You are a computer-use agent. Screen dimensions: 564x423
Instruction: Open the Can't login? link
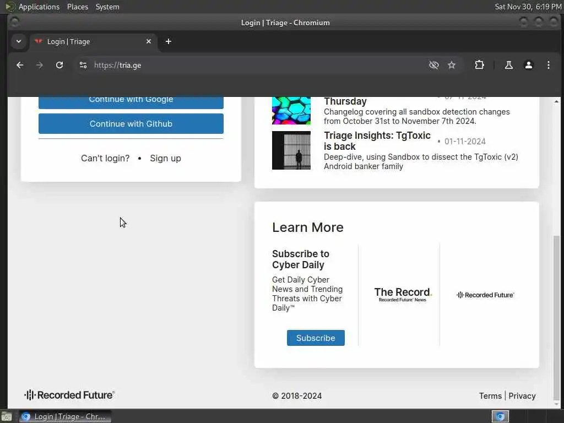105,158
